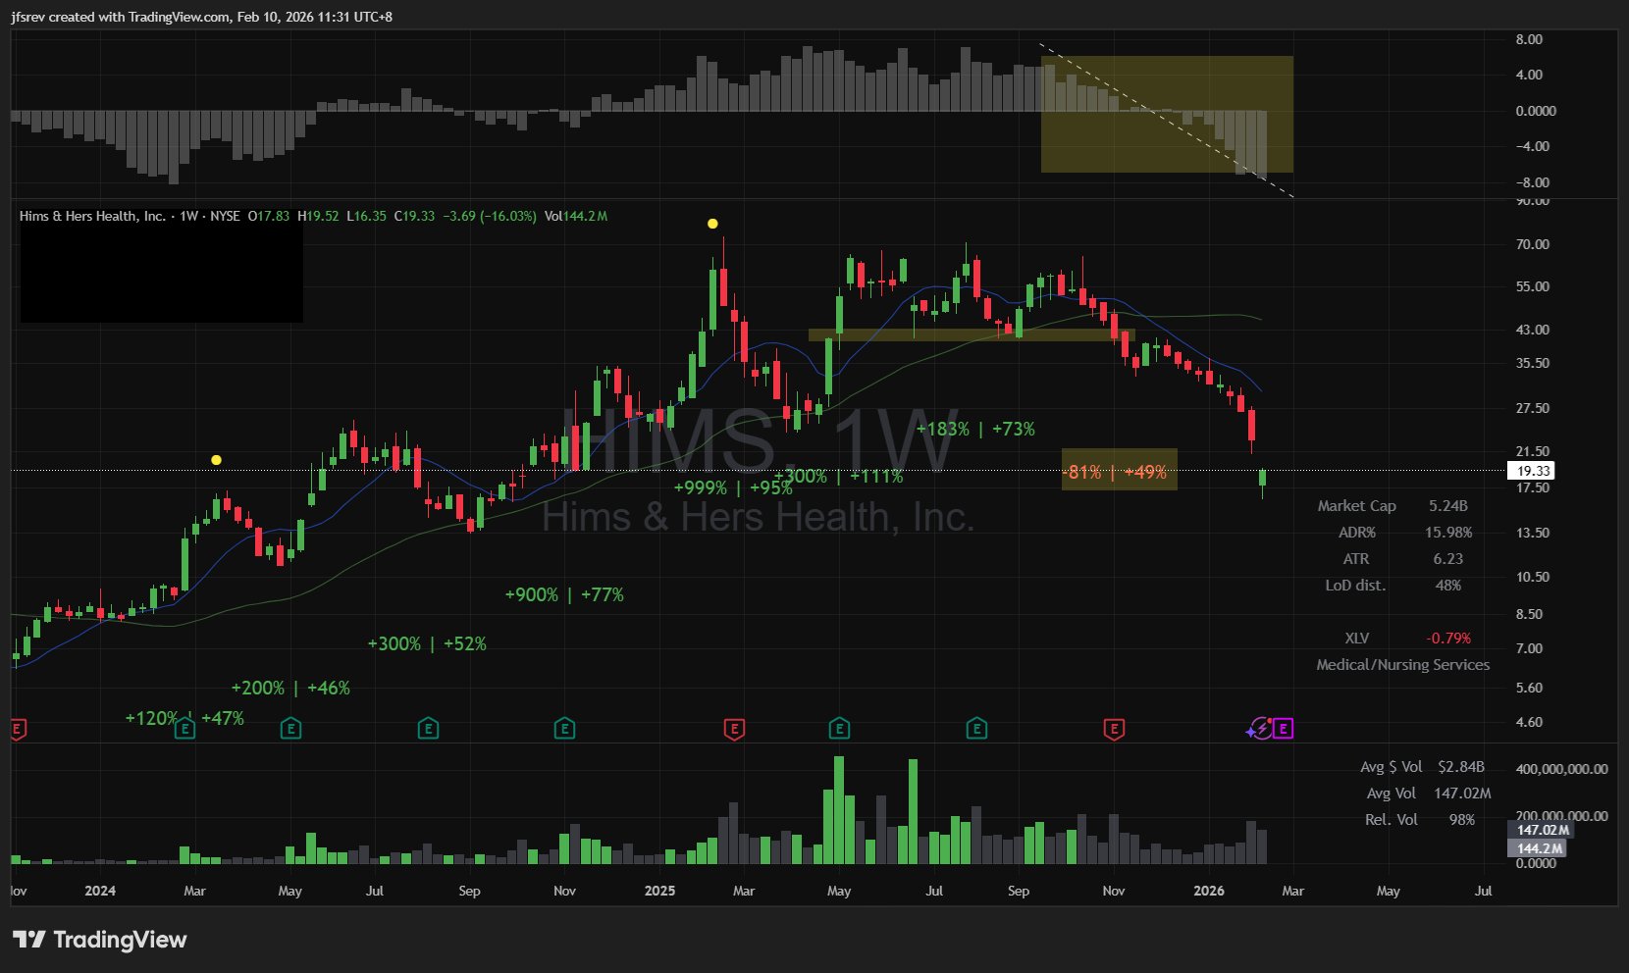This screenshot has height=973, width=1629.
Task: Click the '70.00' price axis label
Action: click(1533, 244)
